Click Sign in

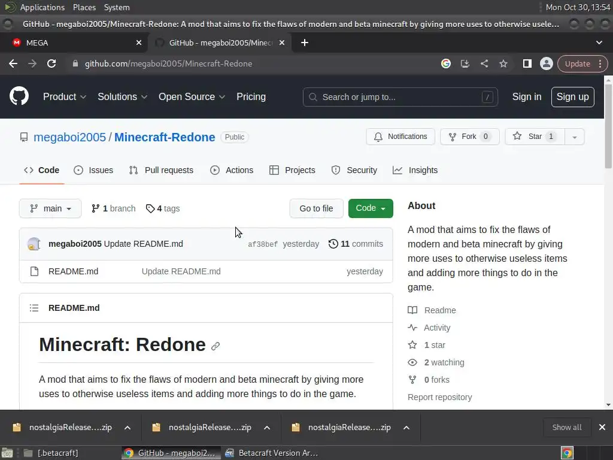pos(527,96)
